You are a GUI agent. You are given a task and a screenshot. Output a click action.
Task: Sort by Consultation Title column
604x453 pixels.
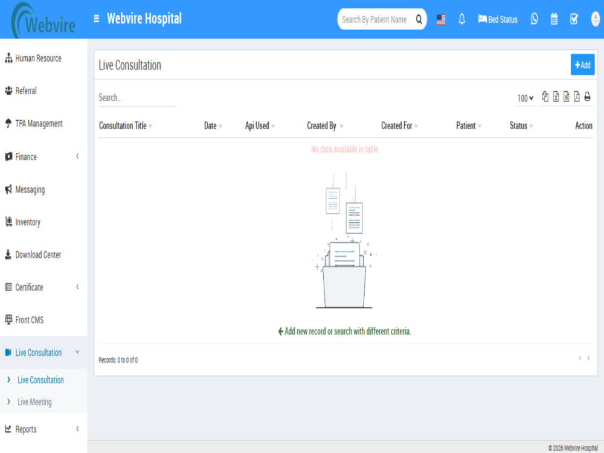click(126, 126)
